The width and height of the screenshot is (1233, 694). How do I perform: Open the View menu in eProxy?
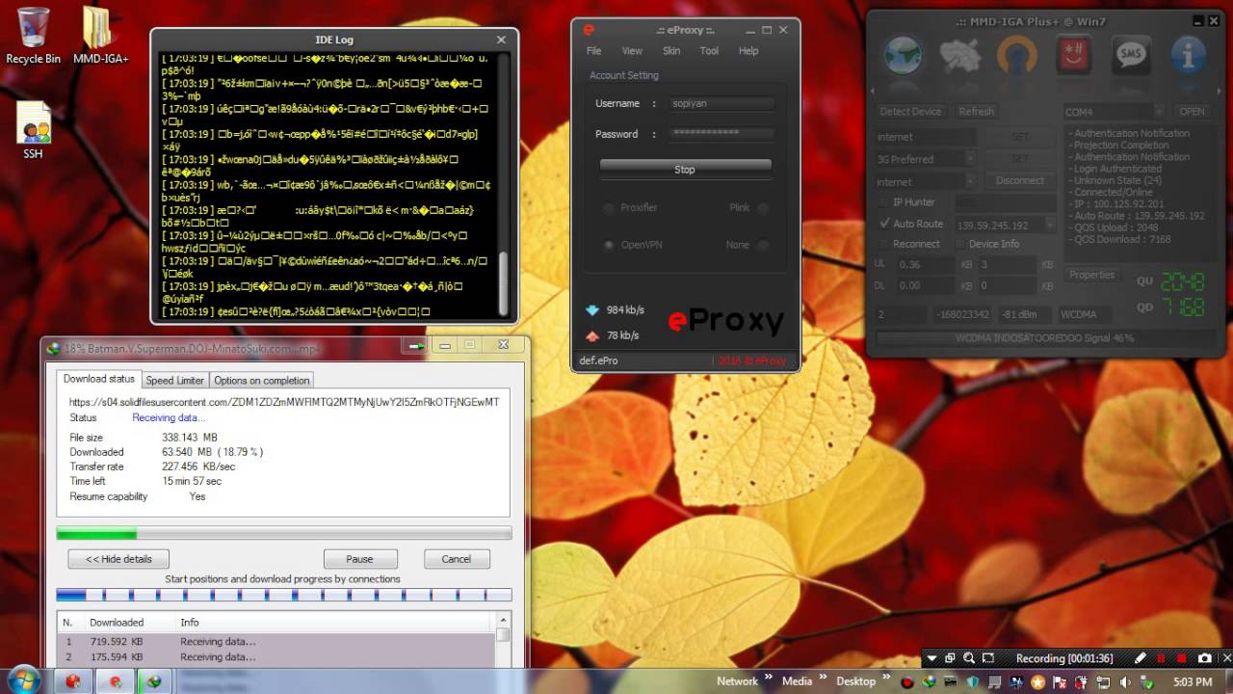click(x=632, y=51)
